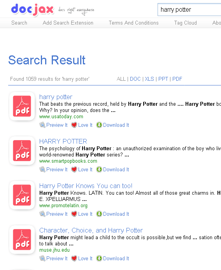Click green download icon in usatoday result

pyautogui.click(x=99, y=125)
